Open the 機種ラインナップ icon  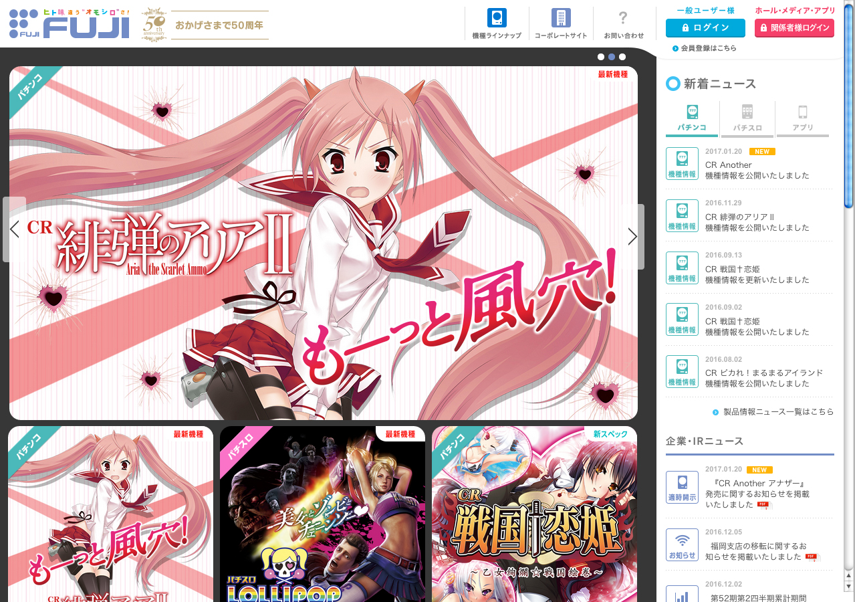(x=497, y=17)
